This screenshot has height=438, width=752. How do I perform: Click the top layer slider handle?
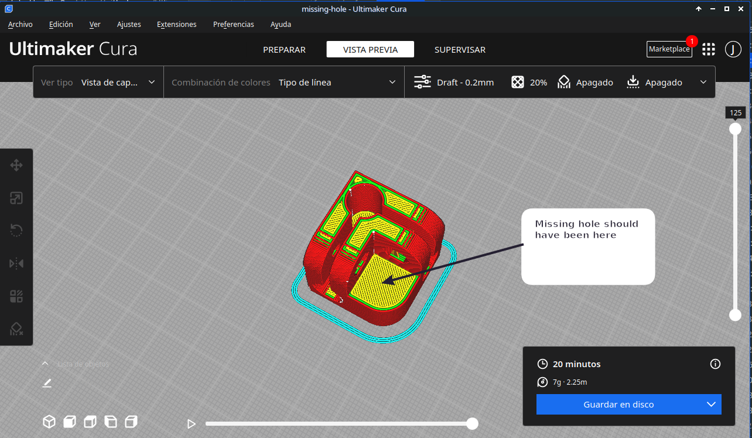tap(735, 129)
